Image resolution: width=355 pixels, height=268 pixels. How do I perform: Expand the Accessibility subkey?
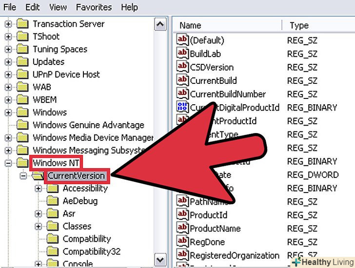point(38,189)
